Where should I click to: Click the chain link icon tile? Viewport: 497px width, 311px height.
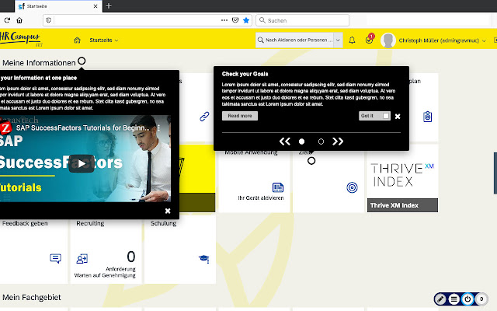(x=204, y=117)
